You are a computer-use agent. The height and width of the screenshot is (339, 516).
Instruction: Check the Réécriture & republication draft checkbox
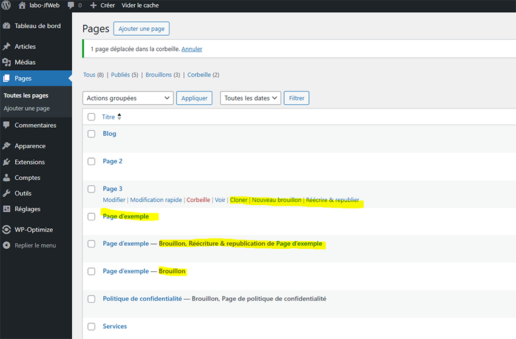[92, 244]
